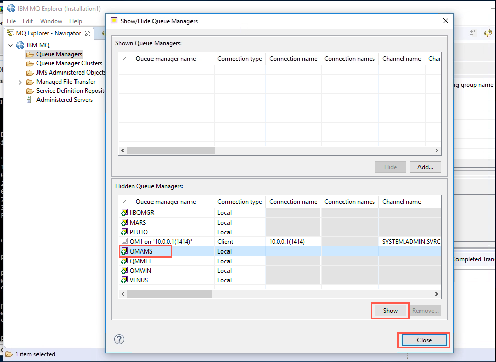Click the VENUS row name text

coord(139,280)
